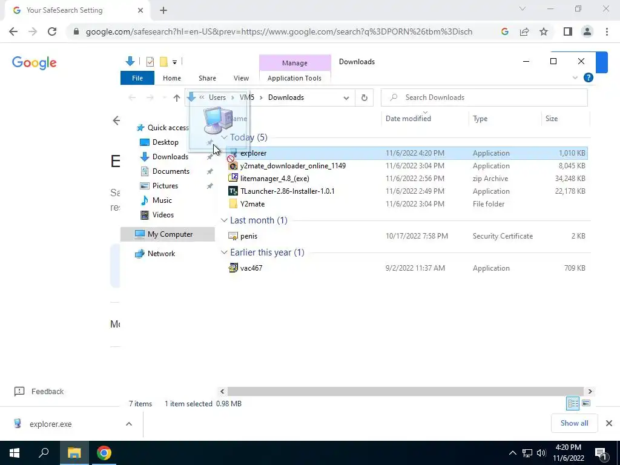Select TLauncher-2.86-Installer-1.0.1 file

pos(407,191)
